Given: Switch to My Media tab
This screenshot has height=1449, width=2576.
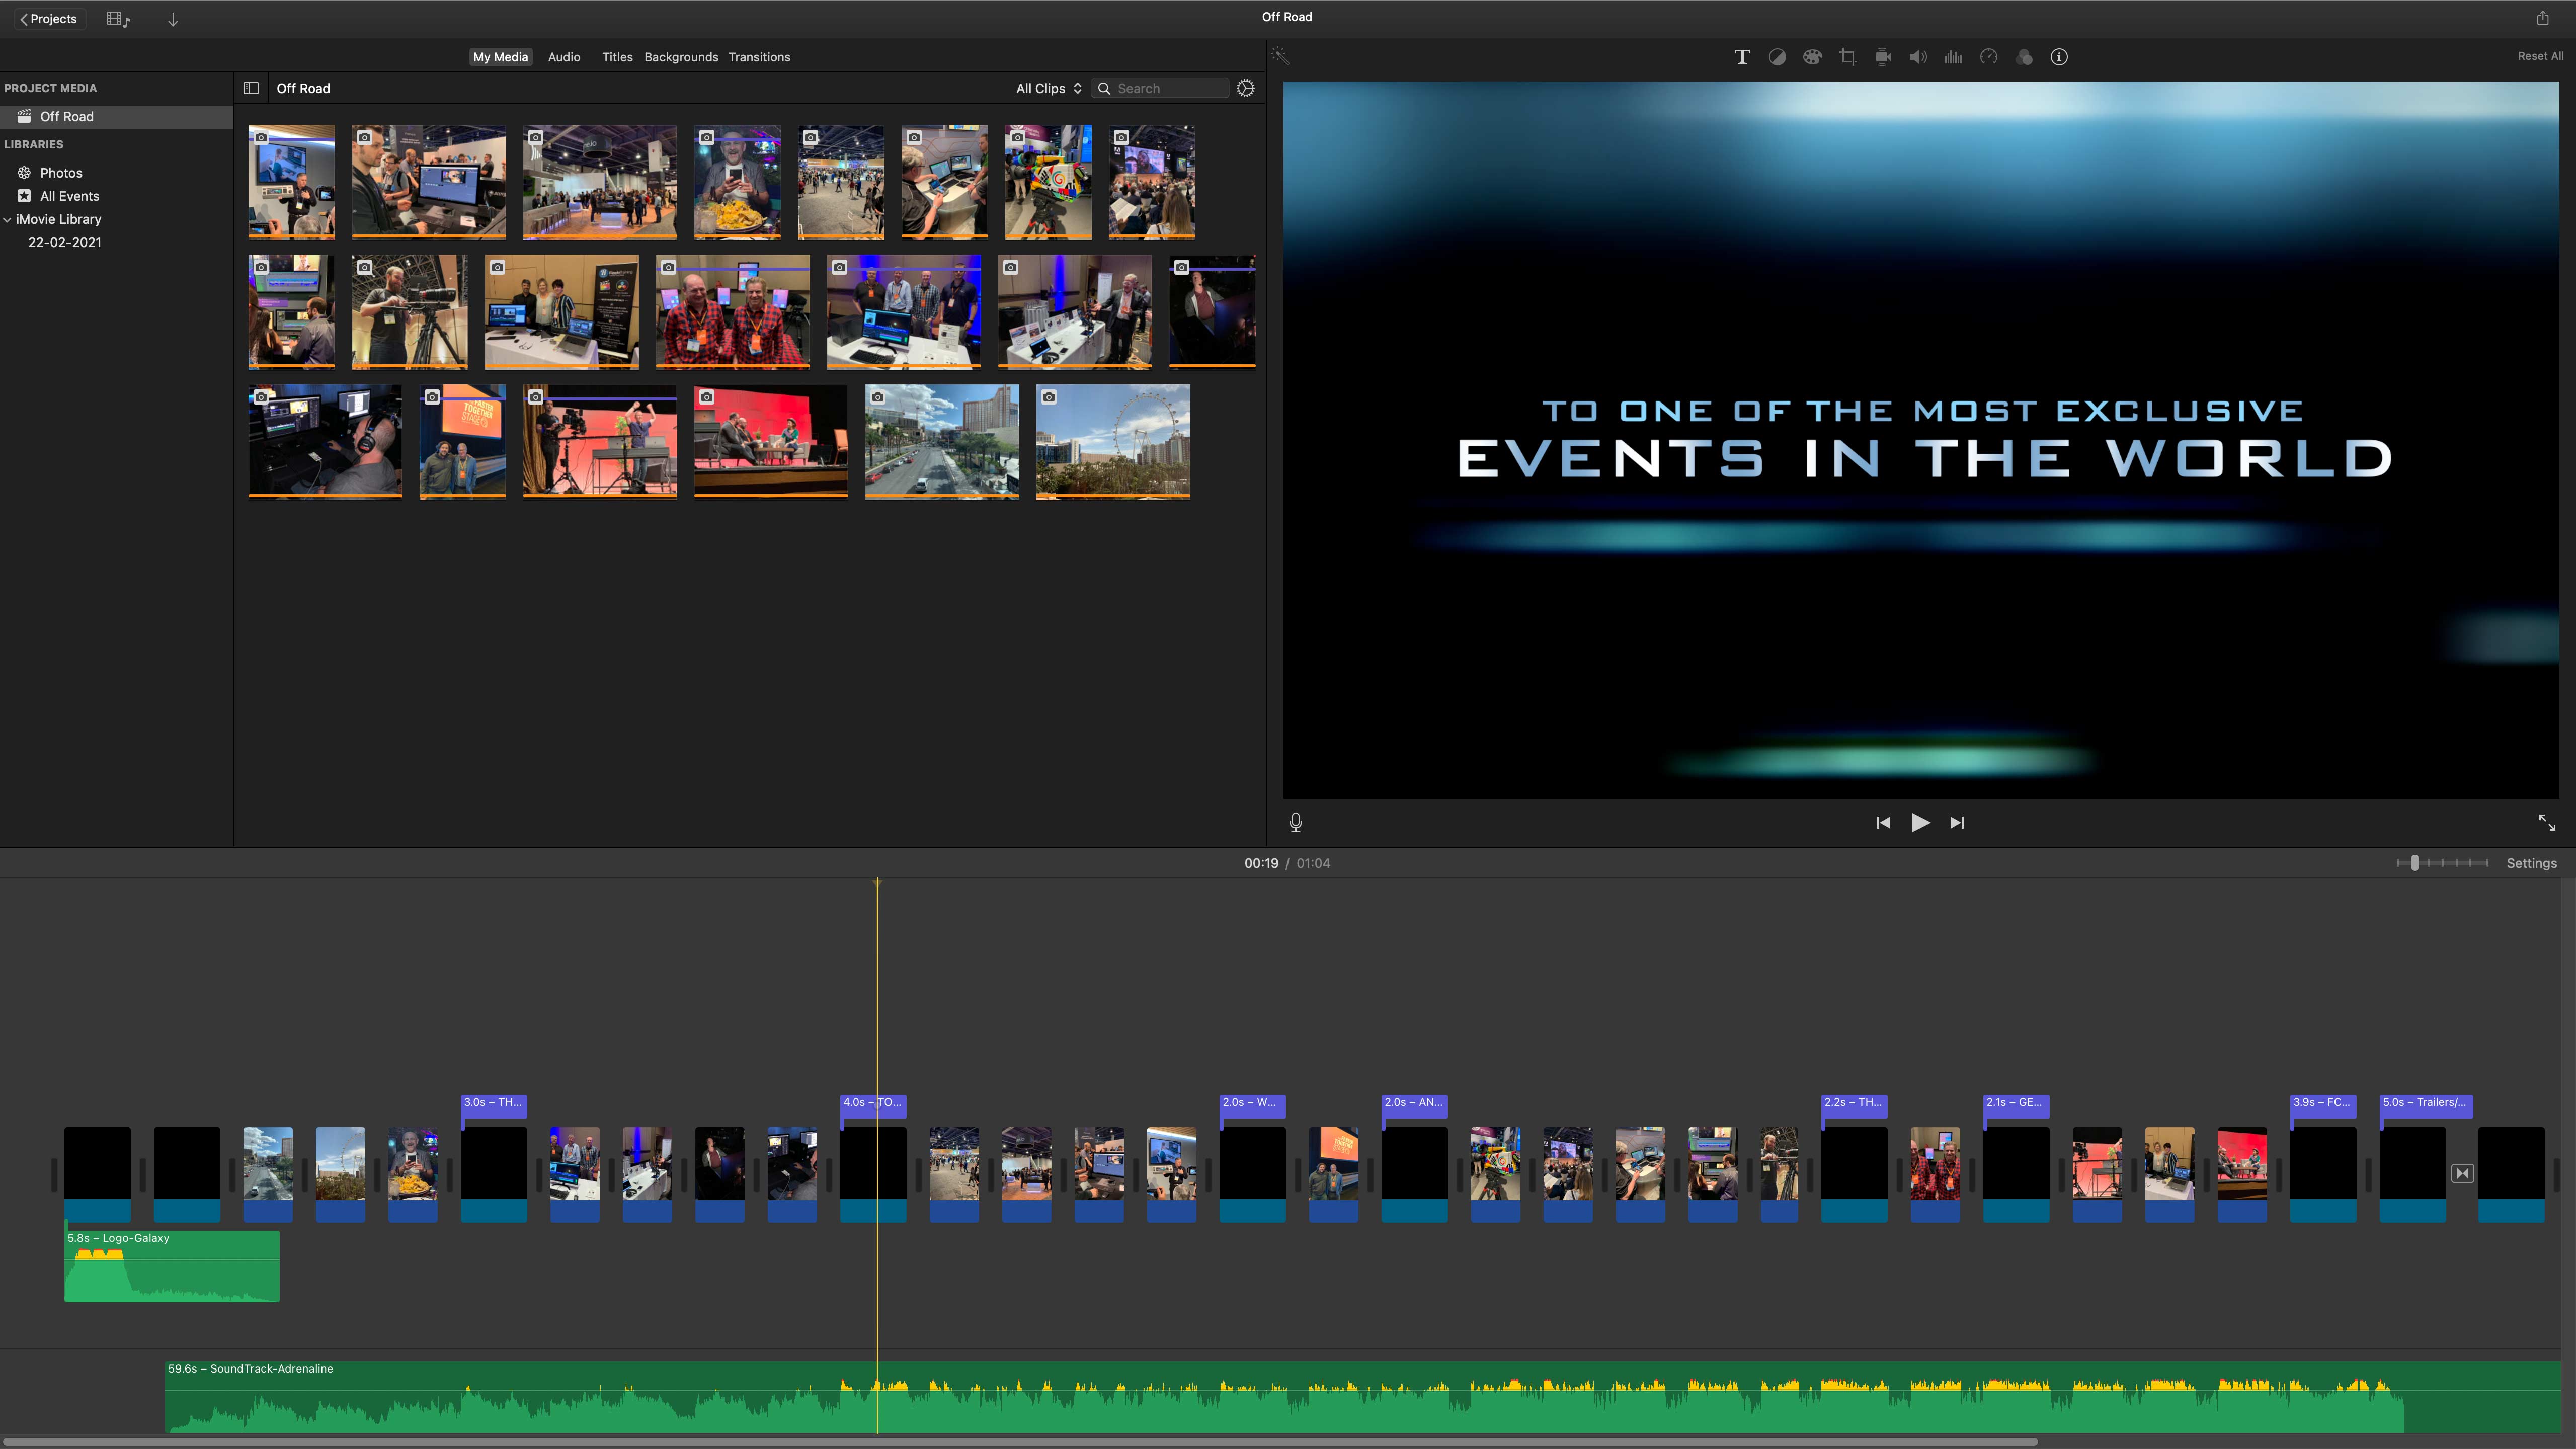Looking at the screenshot, I should tap(500, 57).
